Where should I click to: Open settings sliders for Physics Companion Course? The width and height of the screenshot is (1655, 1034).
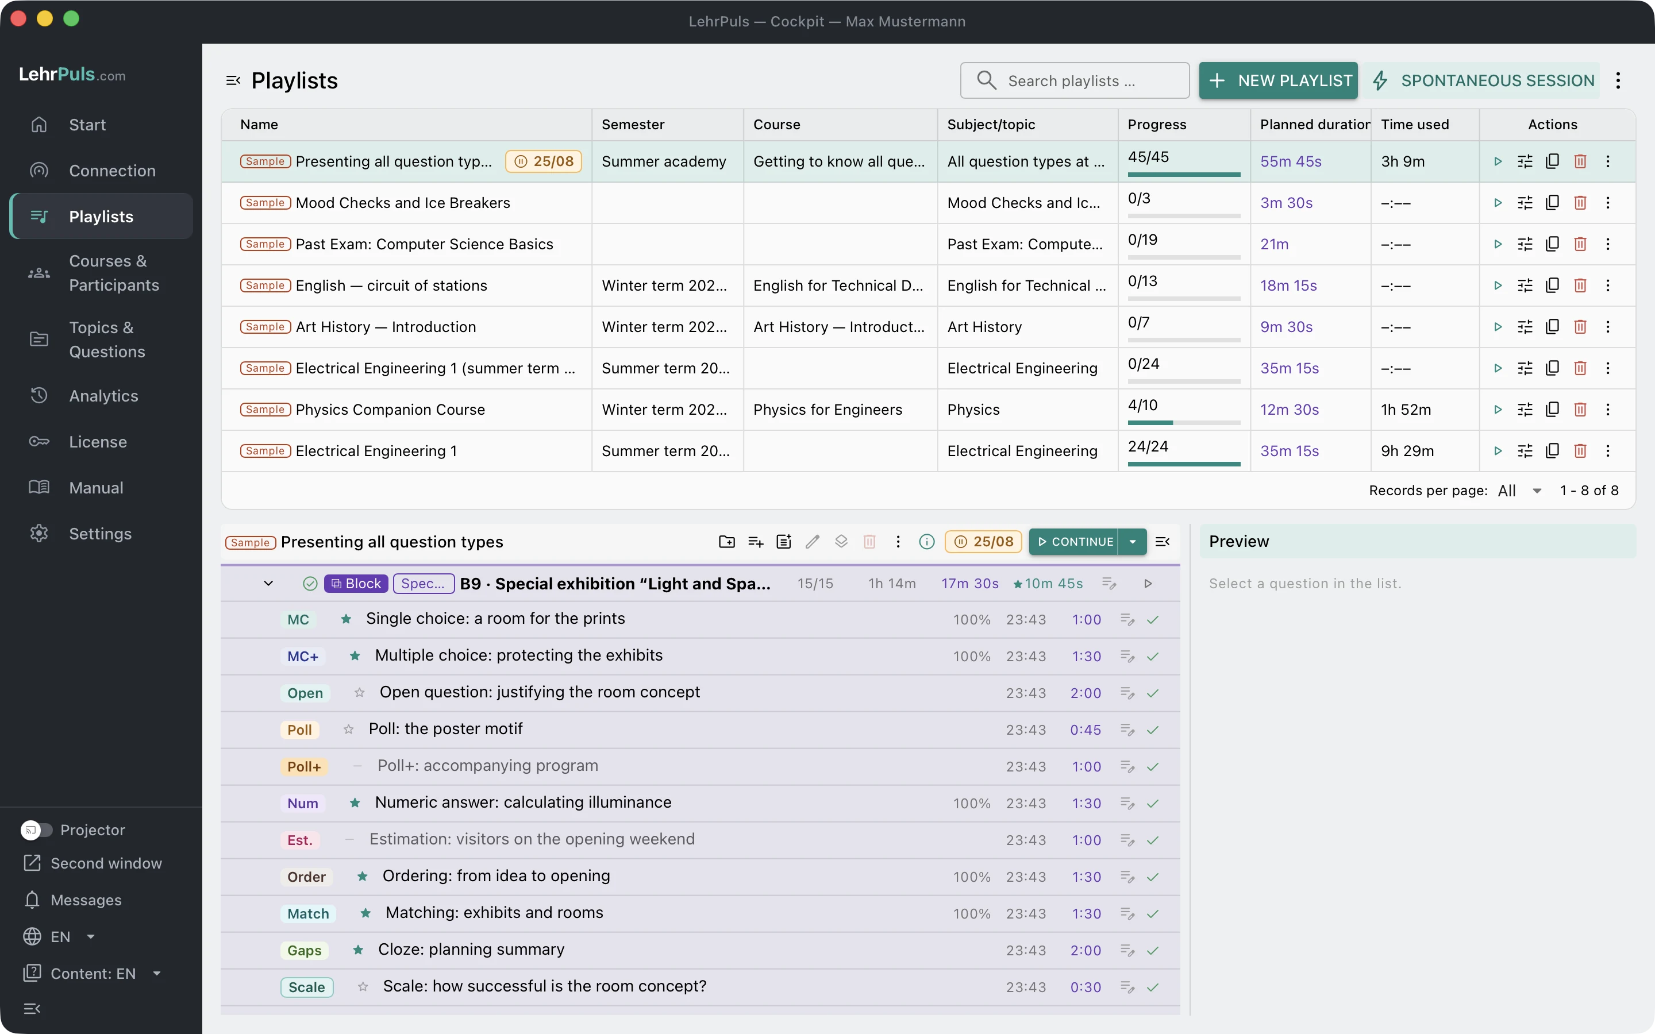pyautogui.click(x=1525, y=410)
